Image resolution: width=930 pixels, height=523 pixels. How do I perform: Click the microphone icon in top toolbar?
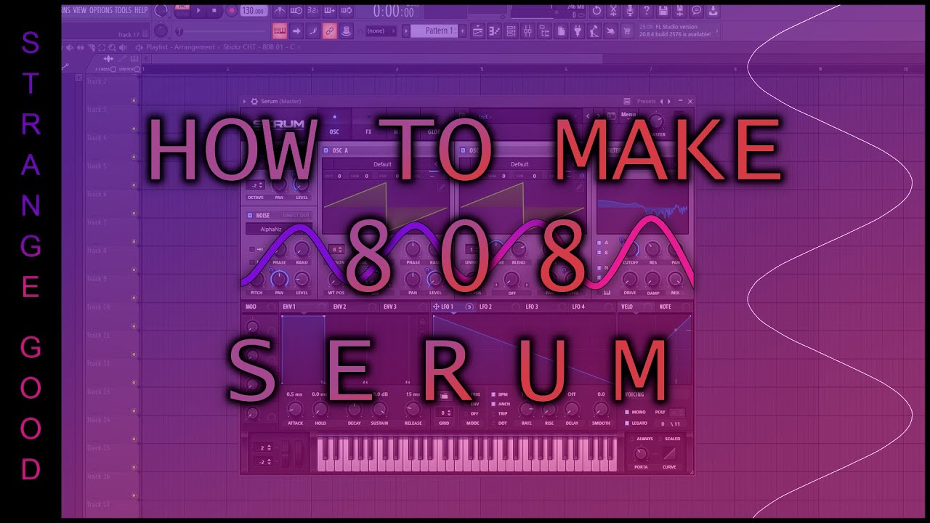630,10
